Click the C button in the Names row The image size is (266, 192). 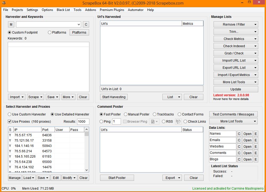239,134
